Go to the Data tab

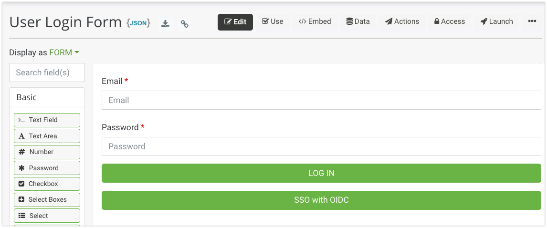[358, 21]
